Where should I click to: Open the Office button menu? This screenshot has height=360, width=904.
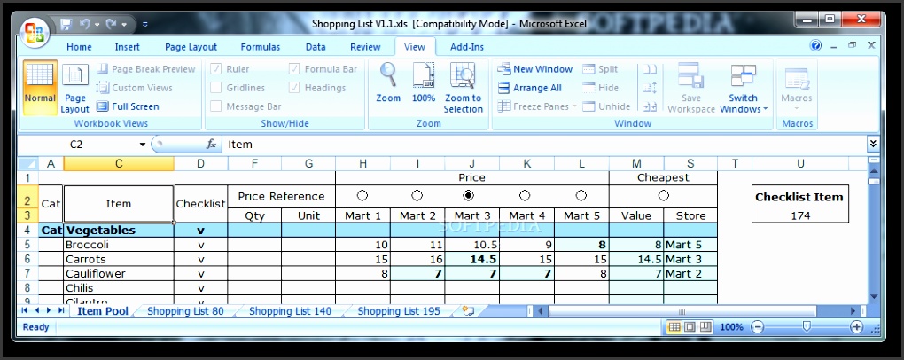35,32
